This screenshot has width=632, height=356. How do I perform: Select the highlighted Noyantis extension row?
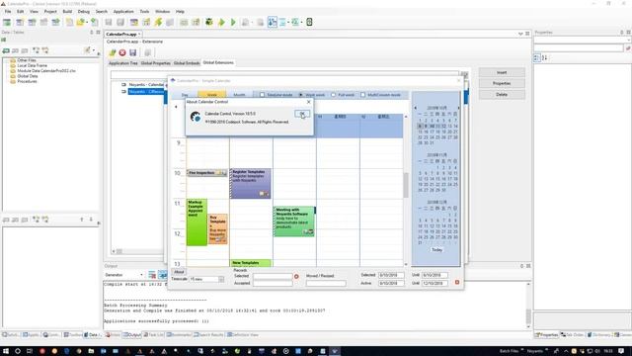pyautogui.click(x=146, y=92)
